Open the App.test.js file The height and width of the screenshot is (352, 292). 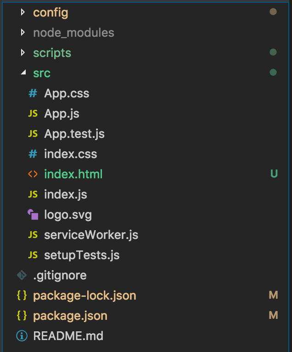74,134
